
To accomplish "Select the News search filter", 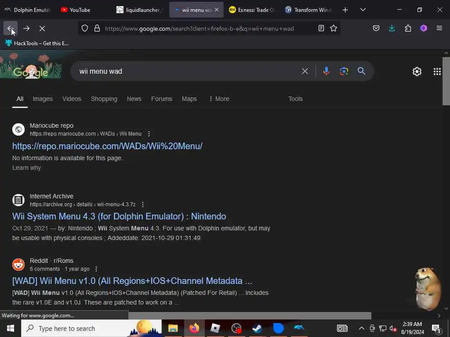I will point(134,99).
